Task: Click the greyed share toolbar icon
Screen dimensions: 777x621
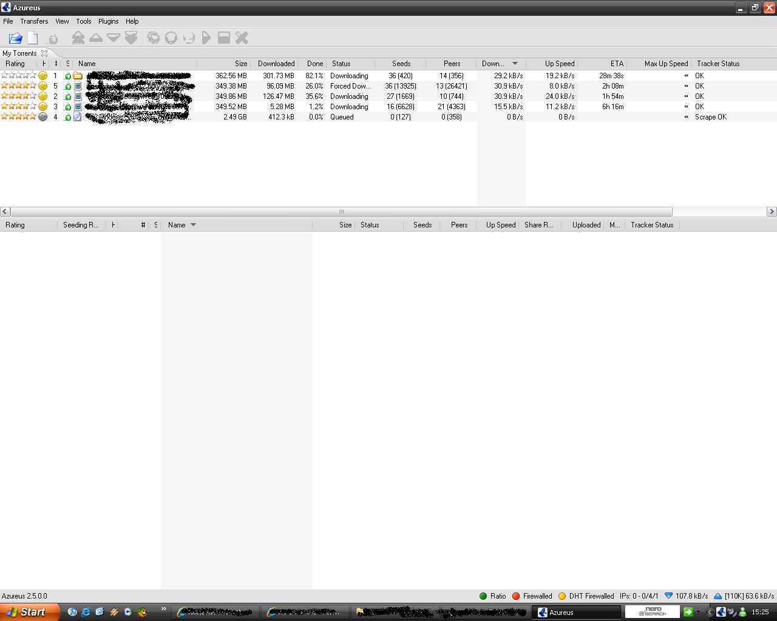Action: [x=53, y=39]
